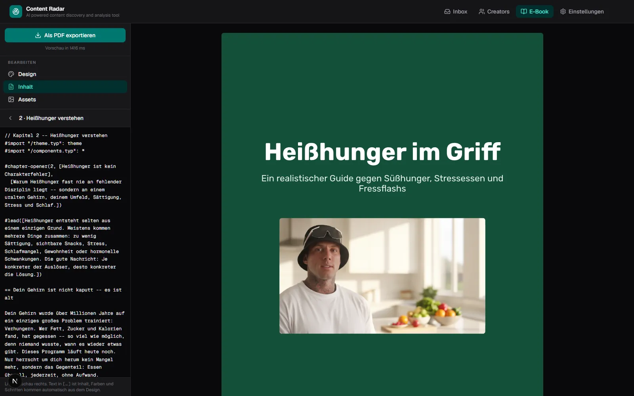This screenshot has width=634, height=396.
Task: Click the '#import "/theme.typ": theme' line
Action: pyautogui.click(x=43, y=143)
